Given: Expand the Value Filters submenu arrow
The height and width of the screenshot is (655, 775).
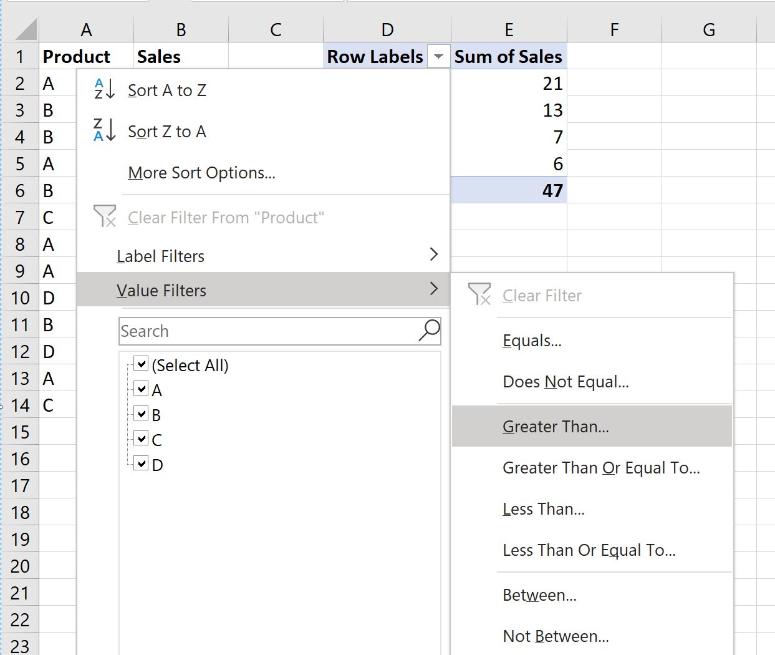Looking at the screenshot, I should click(434, 289).
